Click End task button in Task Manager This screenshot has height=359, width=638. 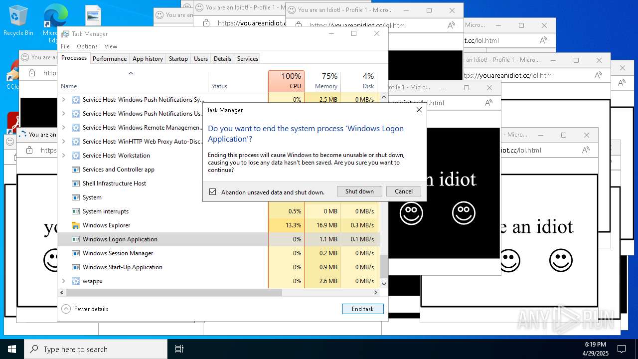[363, 309]
